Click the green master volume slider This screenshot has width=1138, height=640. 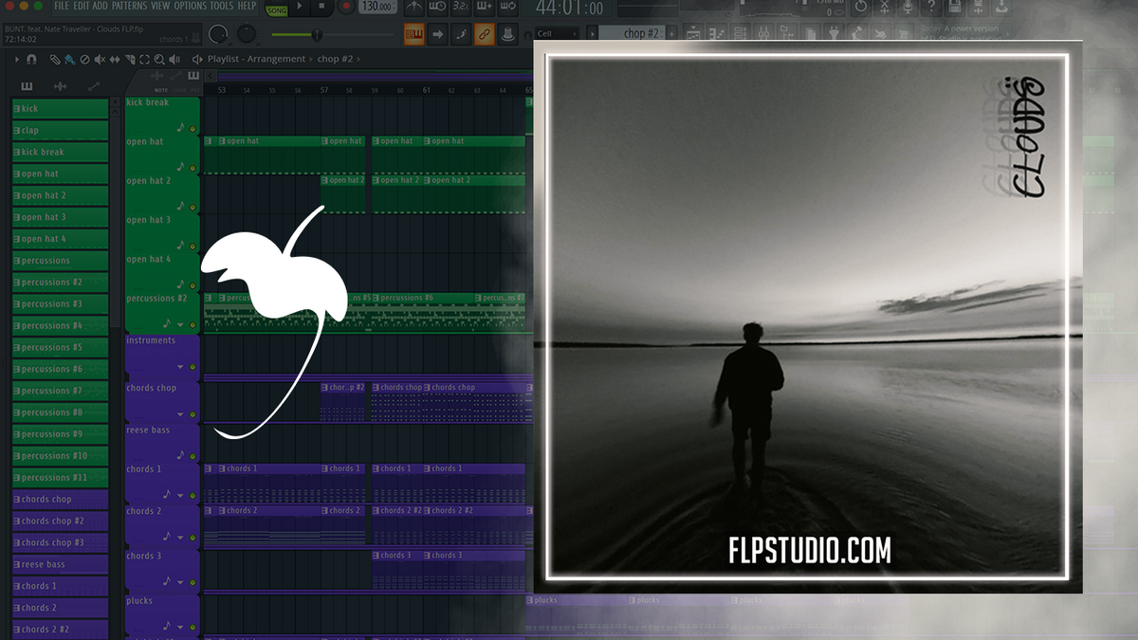point(317,34)
